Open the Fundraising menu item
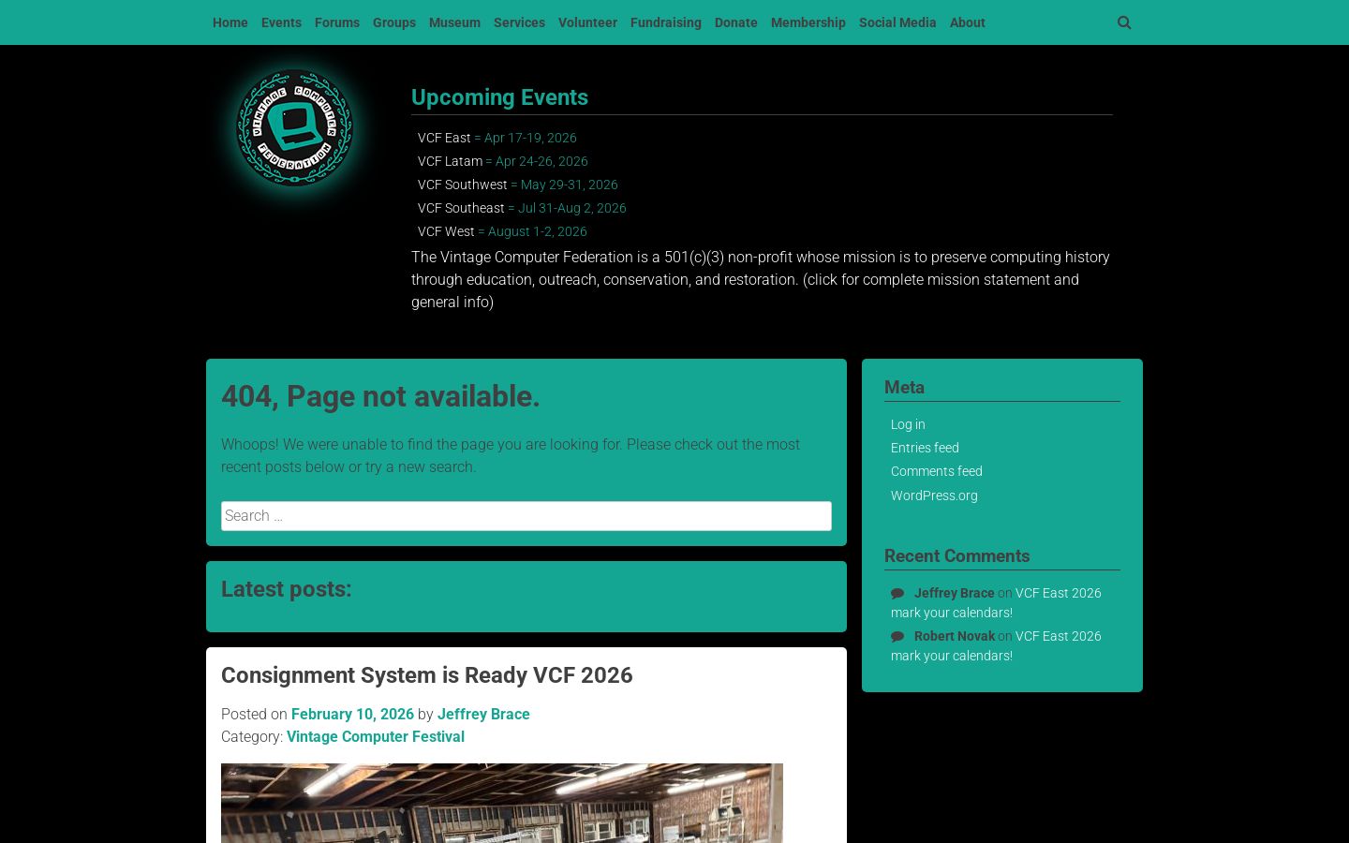1349x843 pixels. [666, 22]
